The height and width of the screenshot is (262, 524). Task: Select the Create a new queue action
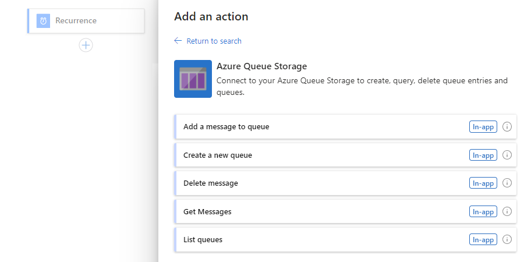(x=218, y=155)
